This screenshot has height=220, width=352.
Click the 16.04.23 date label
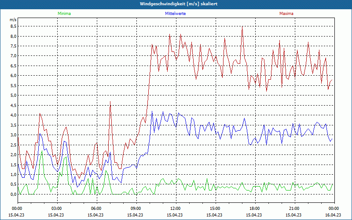coord(333,215)
